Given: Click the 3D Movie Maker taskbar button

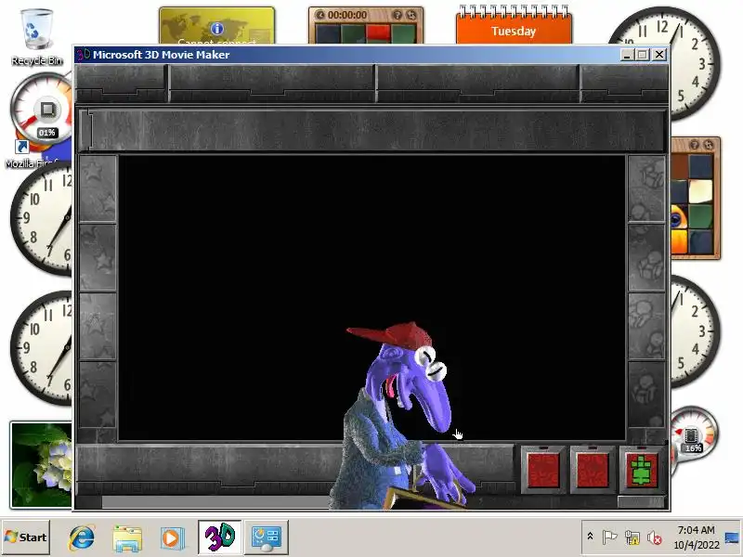Looking at the screenshot, I should (x=220, y=538).
